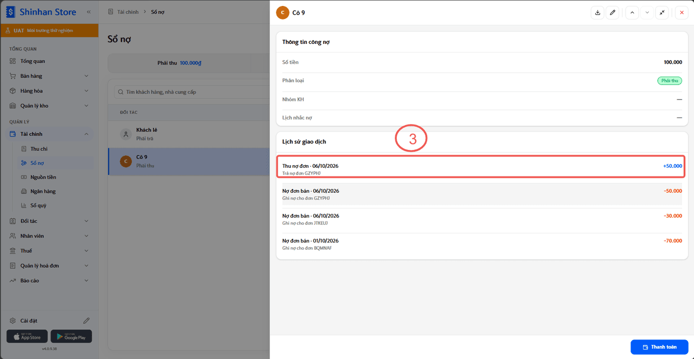Image resolution: width=694 pixels, height=359 pixels.
Task: Open the Thuế menu
Action: click(49, 251)
